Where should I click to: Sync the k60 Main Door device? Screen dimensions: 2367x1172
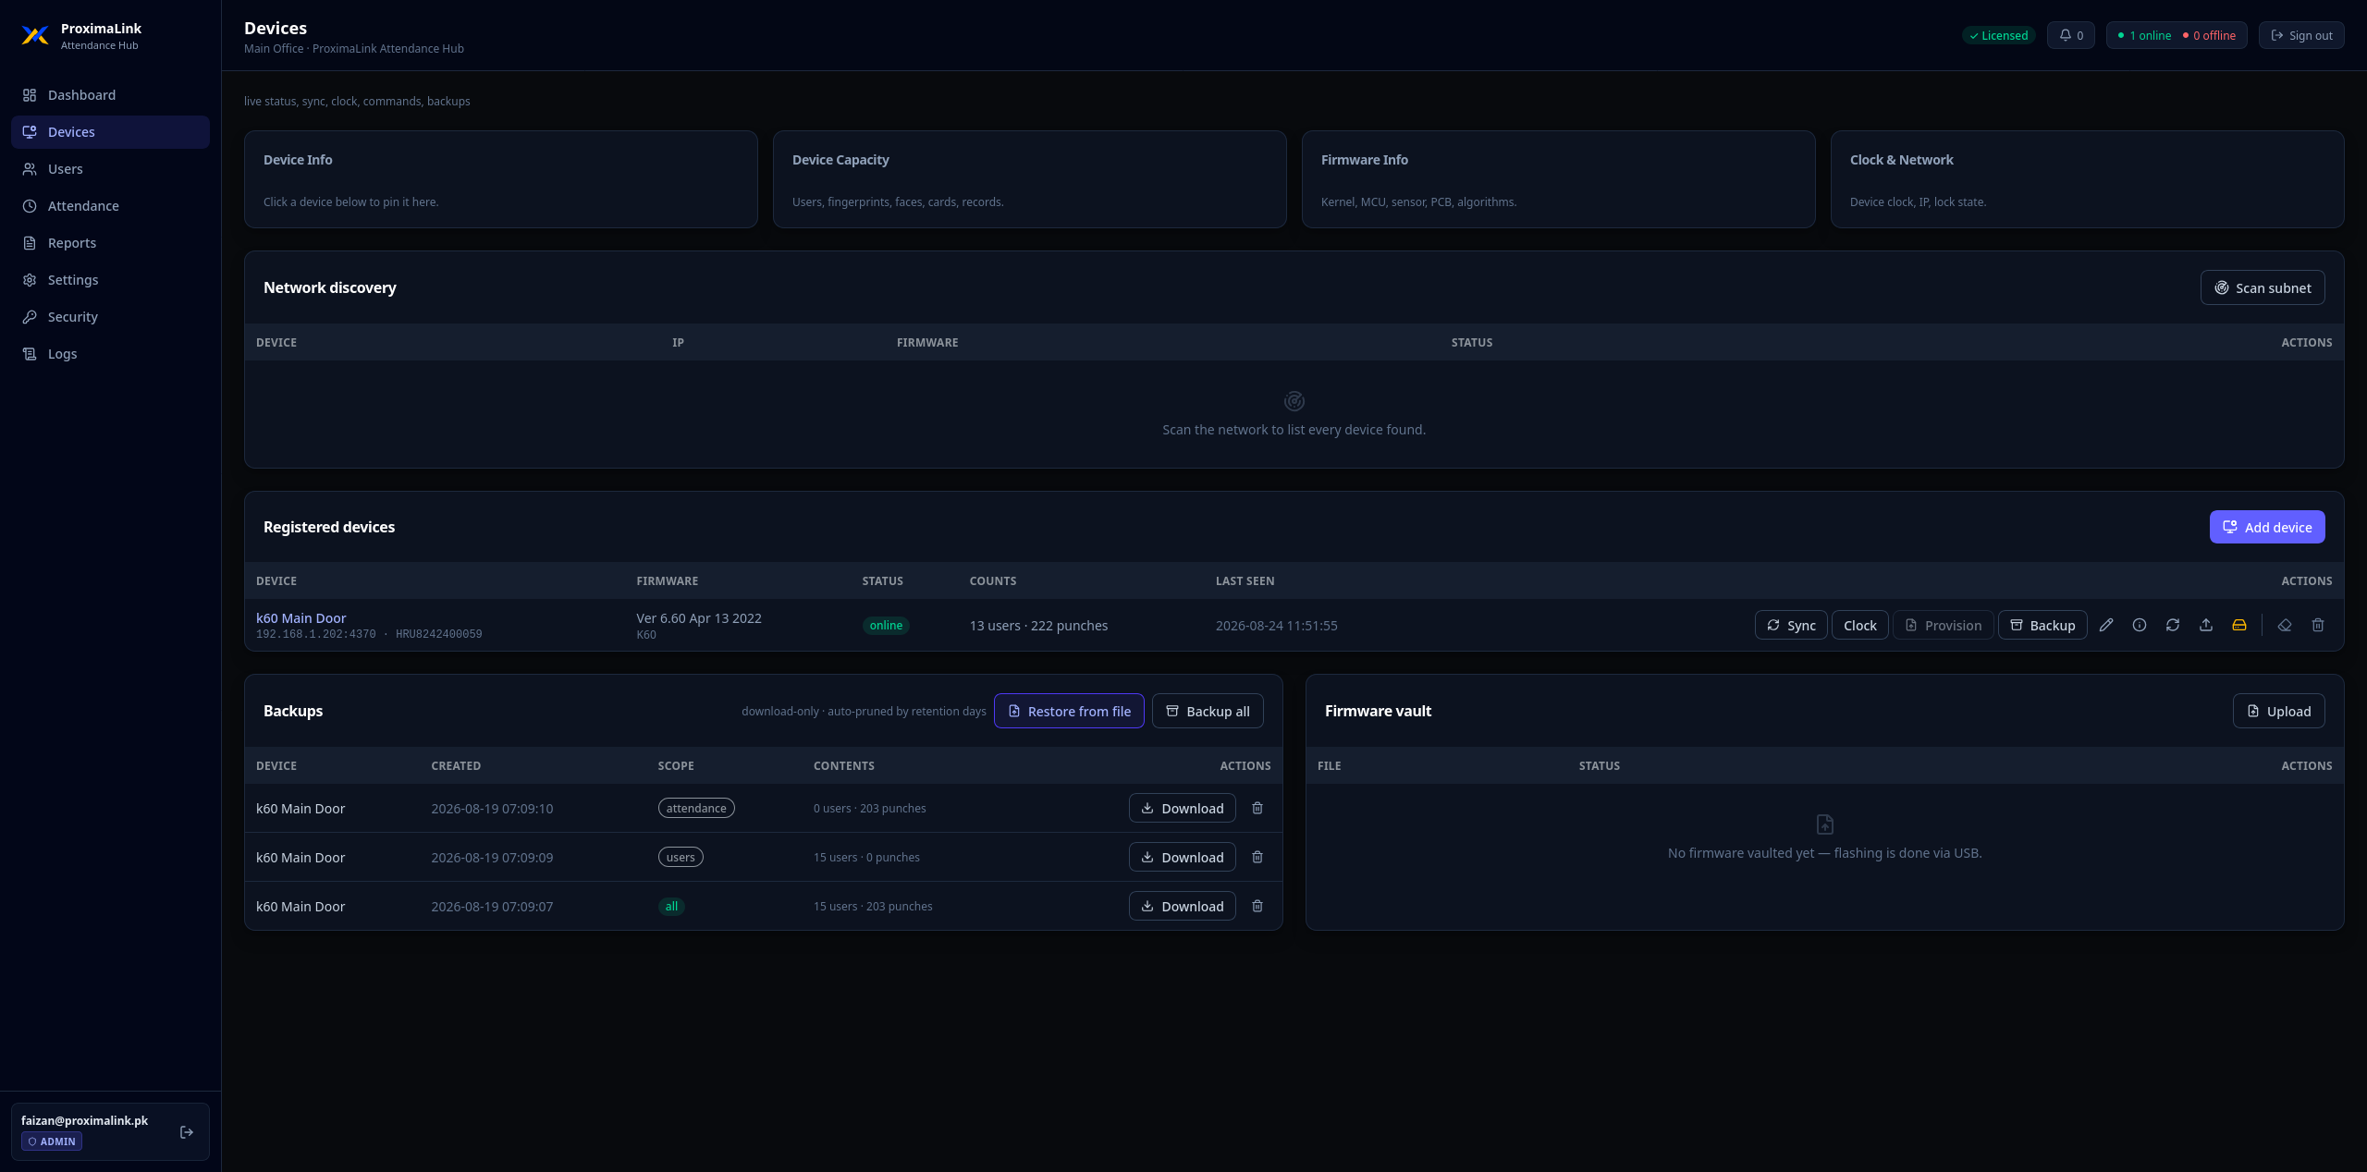tap(1791, 626)
